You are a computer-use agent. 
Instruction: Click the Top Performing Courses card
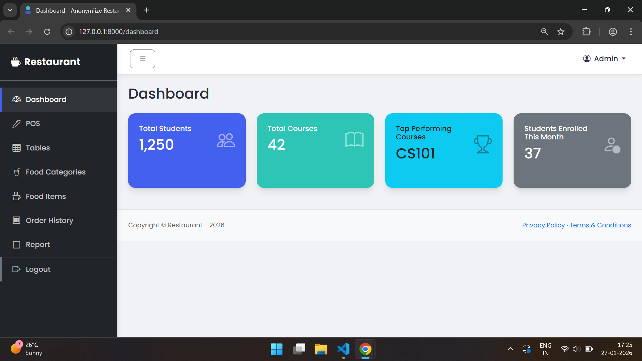point(444,150)
